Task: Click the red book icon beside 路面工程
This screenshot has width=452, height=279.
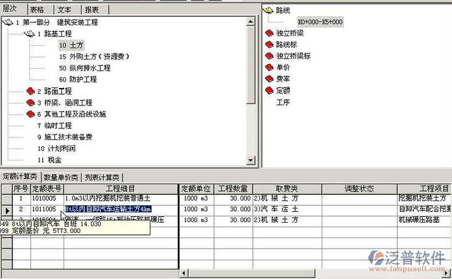Action: (x=30, y=91)
